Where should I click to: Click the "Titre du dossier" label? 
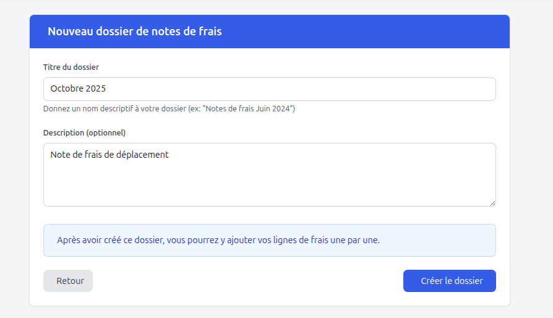point(71,67)
